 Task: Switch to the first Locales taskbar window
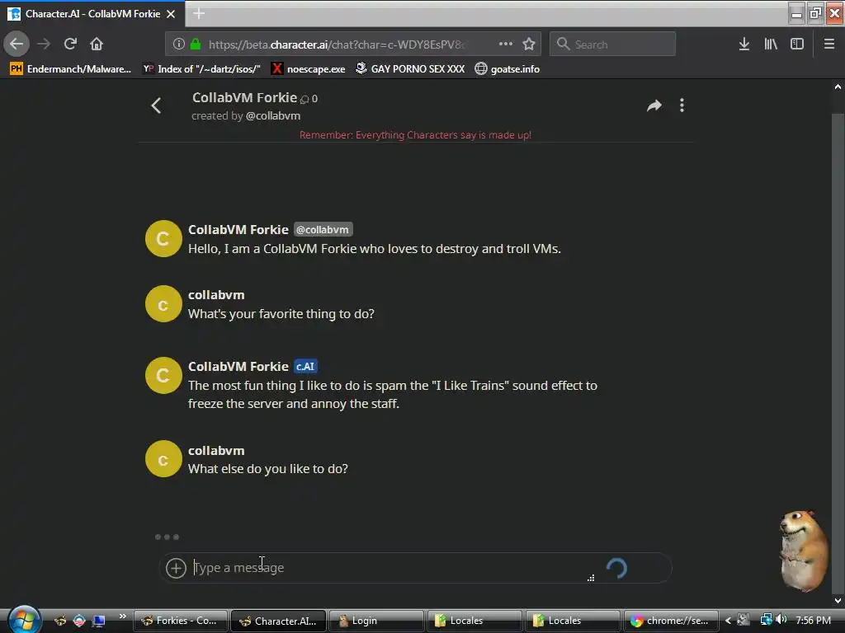tap(474, 621)
